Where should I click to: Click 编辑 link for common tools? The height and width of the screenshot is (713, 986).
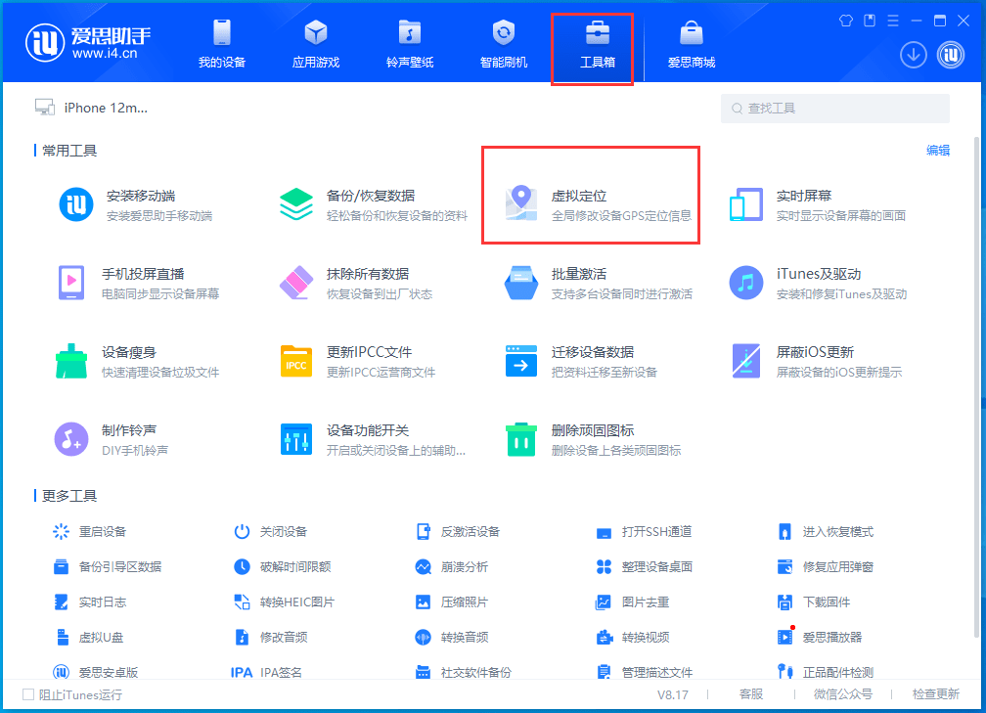938,151
